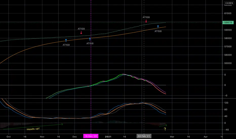The height and width of the screenshot is (139, 236).
Task: Click the Oct label on the time axis
Action: point(9,136)
